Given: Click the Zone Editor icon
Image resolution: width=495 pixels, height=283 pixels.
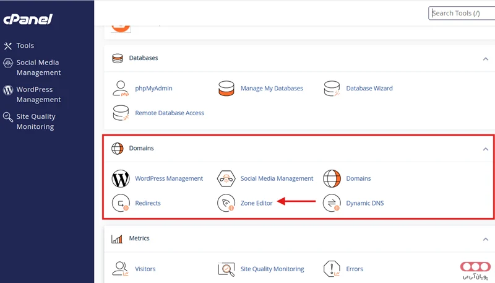Looking at the screenshot, I should click(226, 202).
